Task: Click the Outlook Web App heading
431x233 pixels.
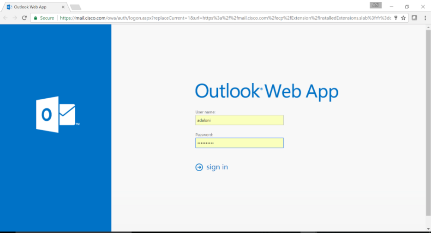Action: click(267, 91)
